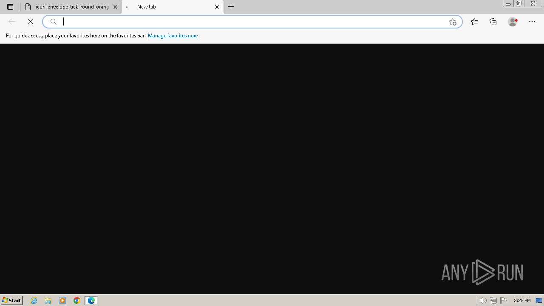Open the Collections panel
Viewport: 544px width, 306px height.
(x=493, y=22)
